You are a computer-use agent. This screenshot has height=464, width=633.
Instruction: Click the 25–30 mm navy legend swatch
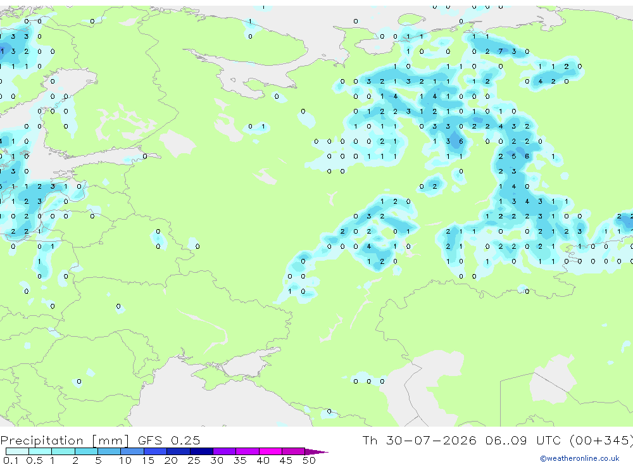[201, 451]
